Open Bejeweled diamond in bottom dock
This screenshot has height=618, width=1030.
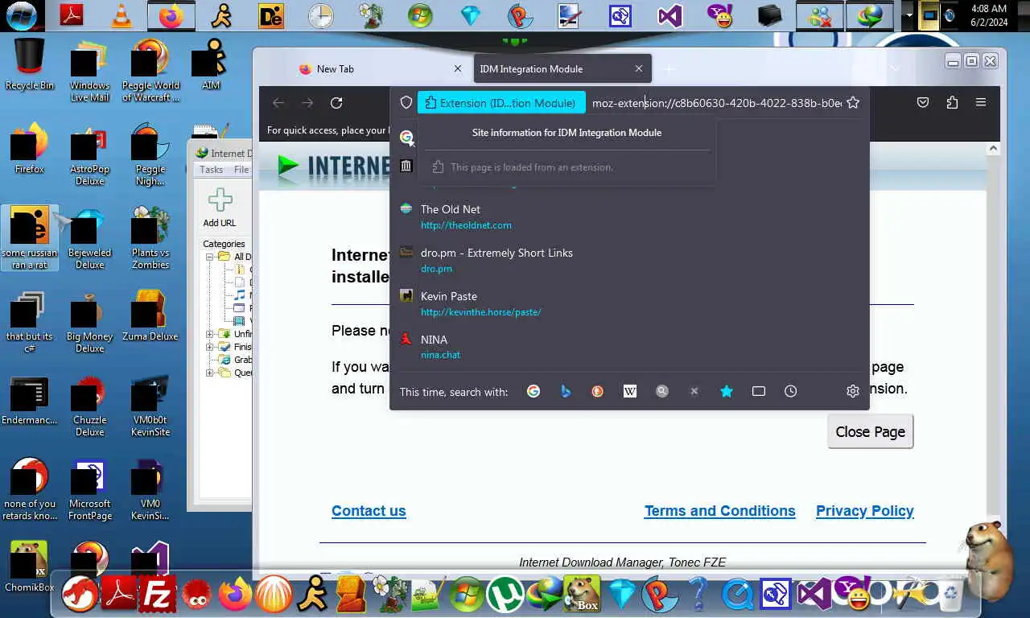621,595
